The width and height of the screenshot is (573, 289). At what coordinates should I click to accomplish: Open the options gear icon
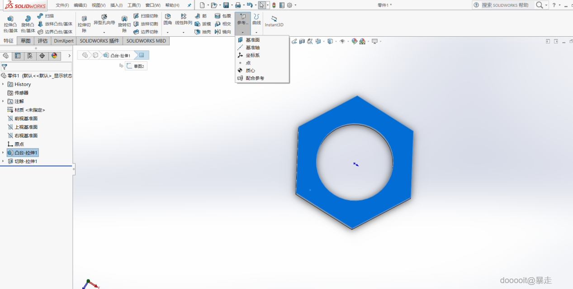tap(289, 5)
